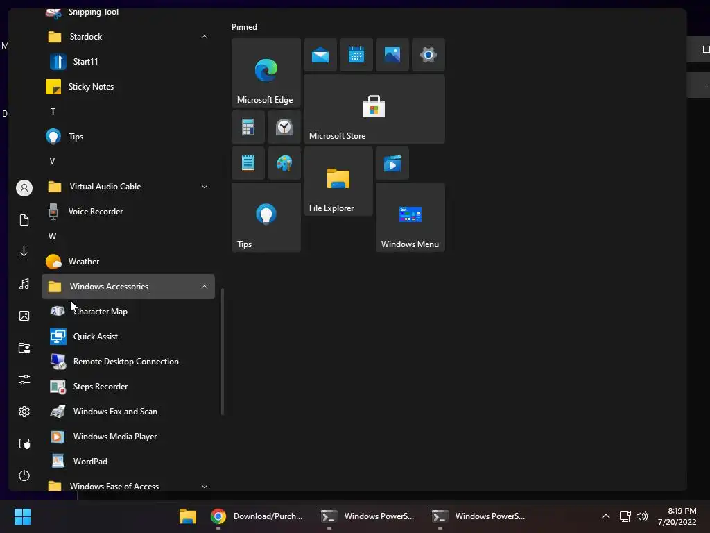710x533 pixels.
Task: Open the Snipping Tool entry
Action: pyautogui.click(x=128, y=12)
